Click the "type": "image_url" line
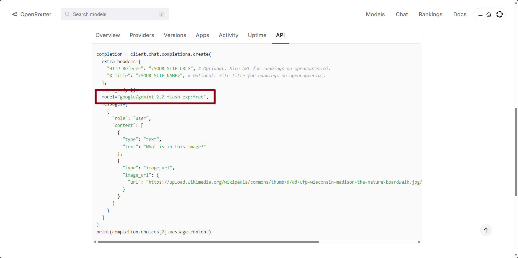This screenshot has height=258, width=518. [148, 168]
